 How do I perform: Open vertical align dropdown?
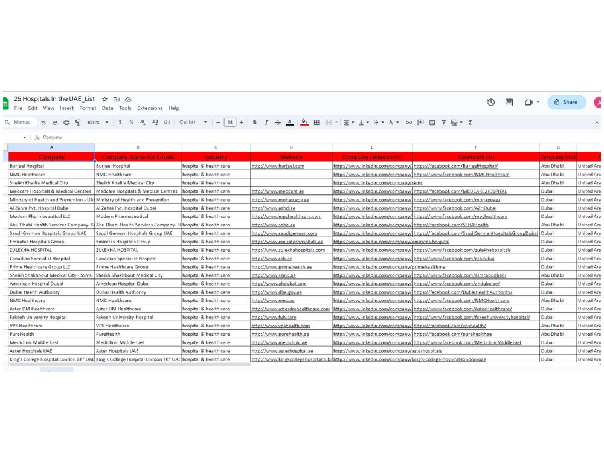pyautogui.click(x=364, y=123)
